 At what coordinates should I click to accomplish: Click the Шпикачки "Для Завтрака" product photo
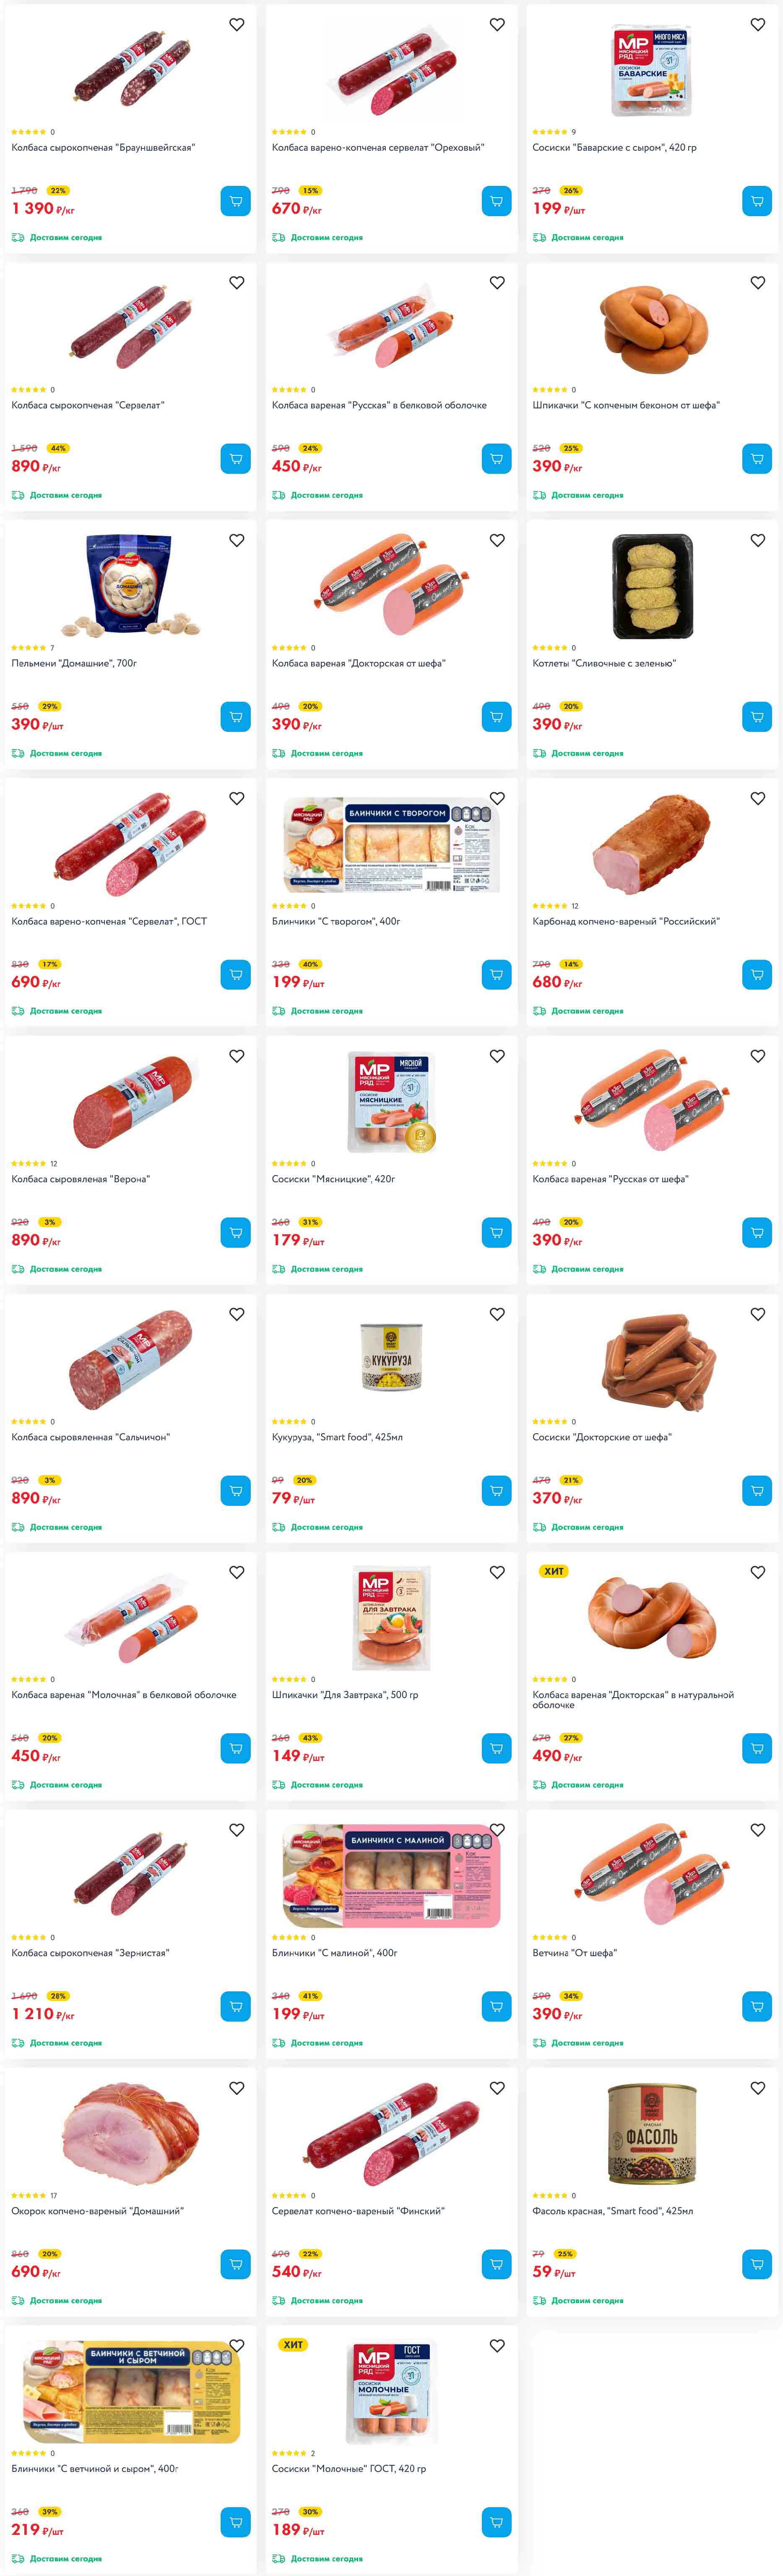[392, 1617]
